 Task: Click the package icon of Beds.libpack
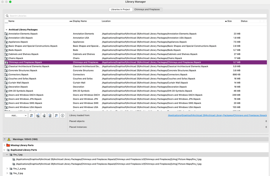(x=6, y=50)
